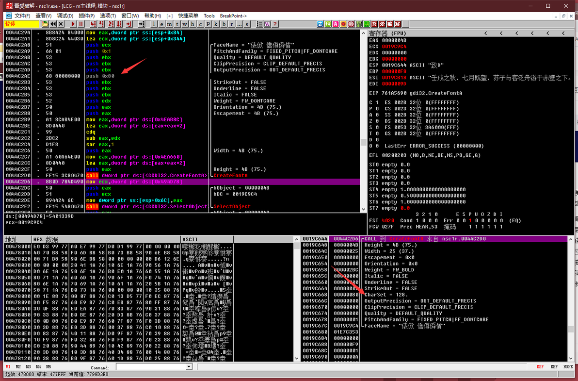
Task: Click the red '解' plugin toolbar icon
Action: 398,24
